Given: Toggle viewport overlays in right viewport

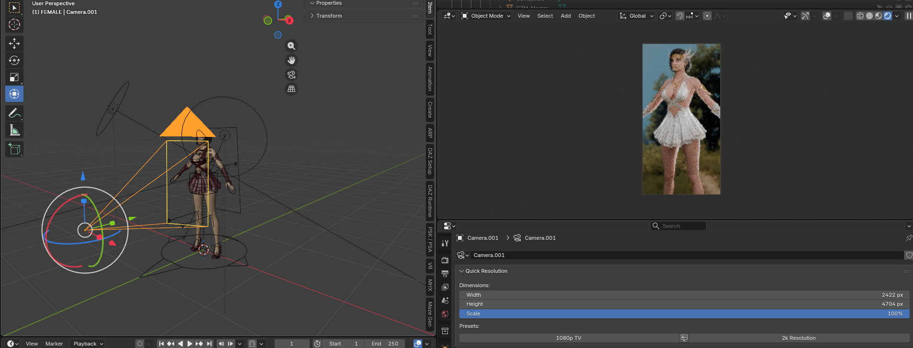Looking at the screenshot, I should [x=827, y=16].
